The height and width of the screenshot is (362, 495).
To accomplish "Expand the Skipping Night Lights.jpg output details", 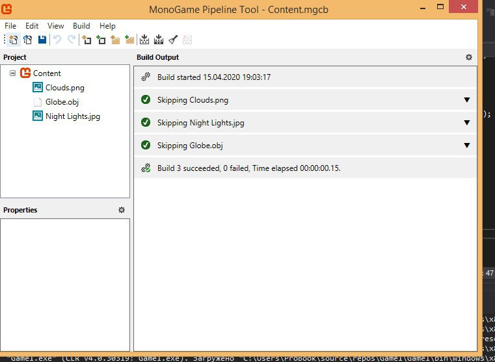I will (466, 123).
